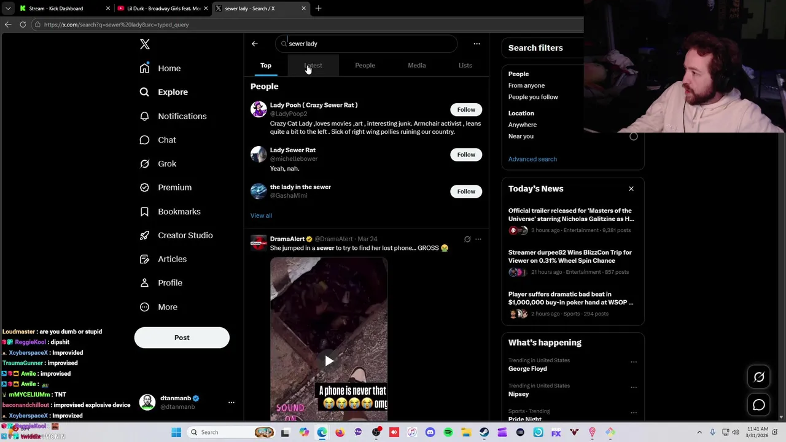Close the sewer lady browser tab

point(303,9)
